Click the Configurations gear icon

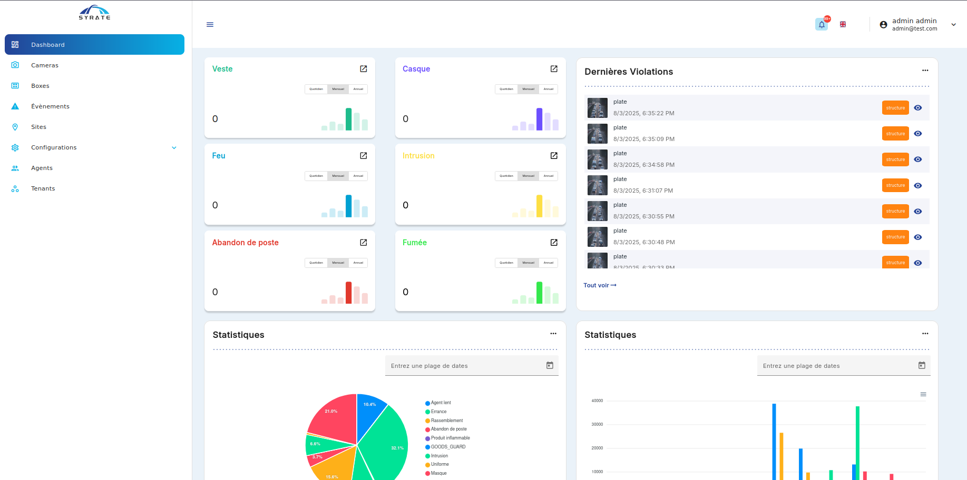click(x=15, y=147)
